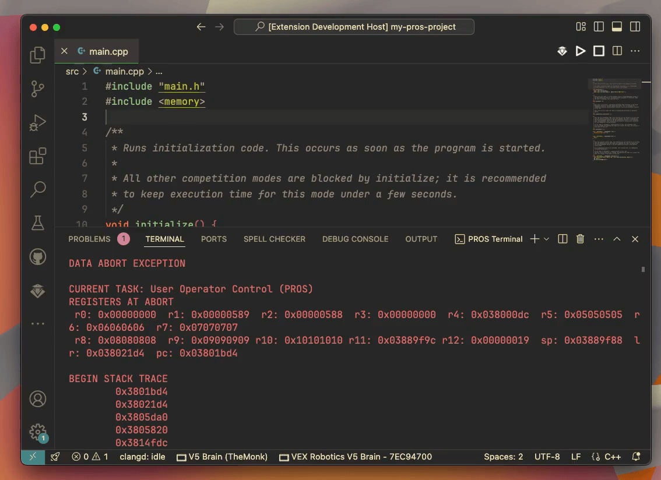Close the bottom panel
Image resolution: width=661 pixels, height=480 pixels.
pyautogui.click(x=635, y=239)
